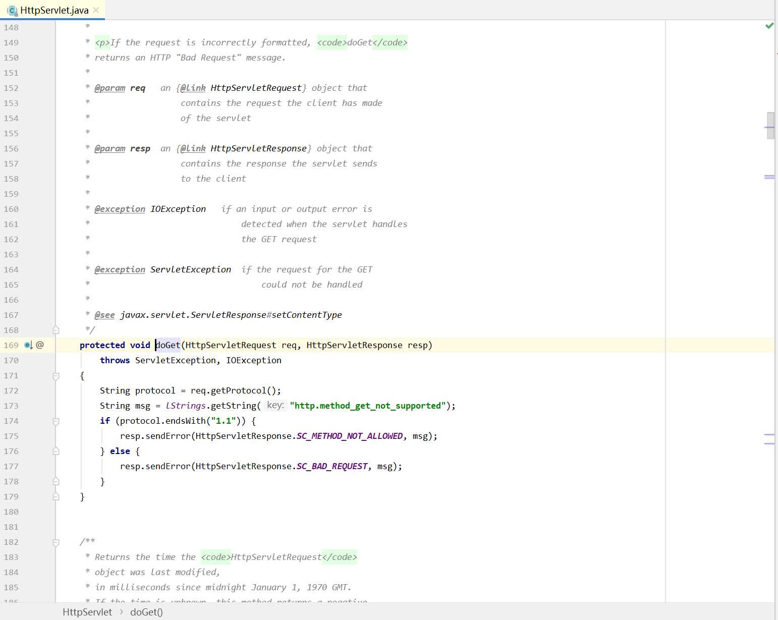Click the "1.1" string literal
The image size is (778, 620).
coord(224,421)
